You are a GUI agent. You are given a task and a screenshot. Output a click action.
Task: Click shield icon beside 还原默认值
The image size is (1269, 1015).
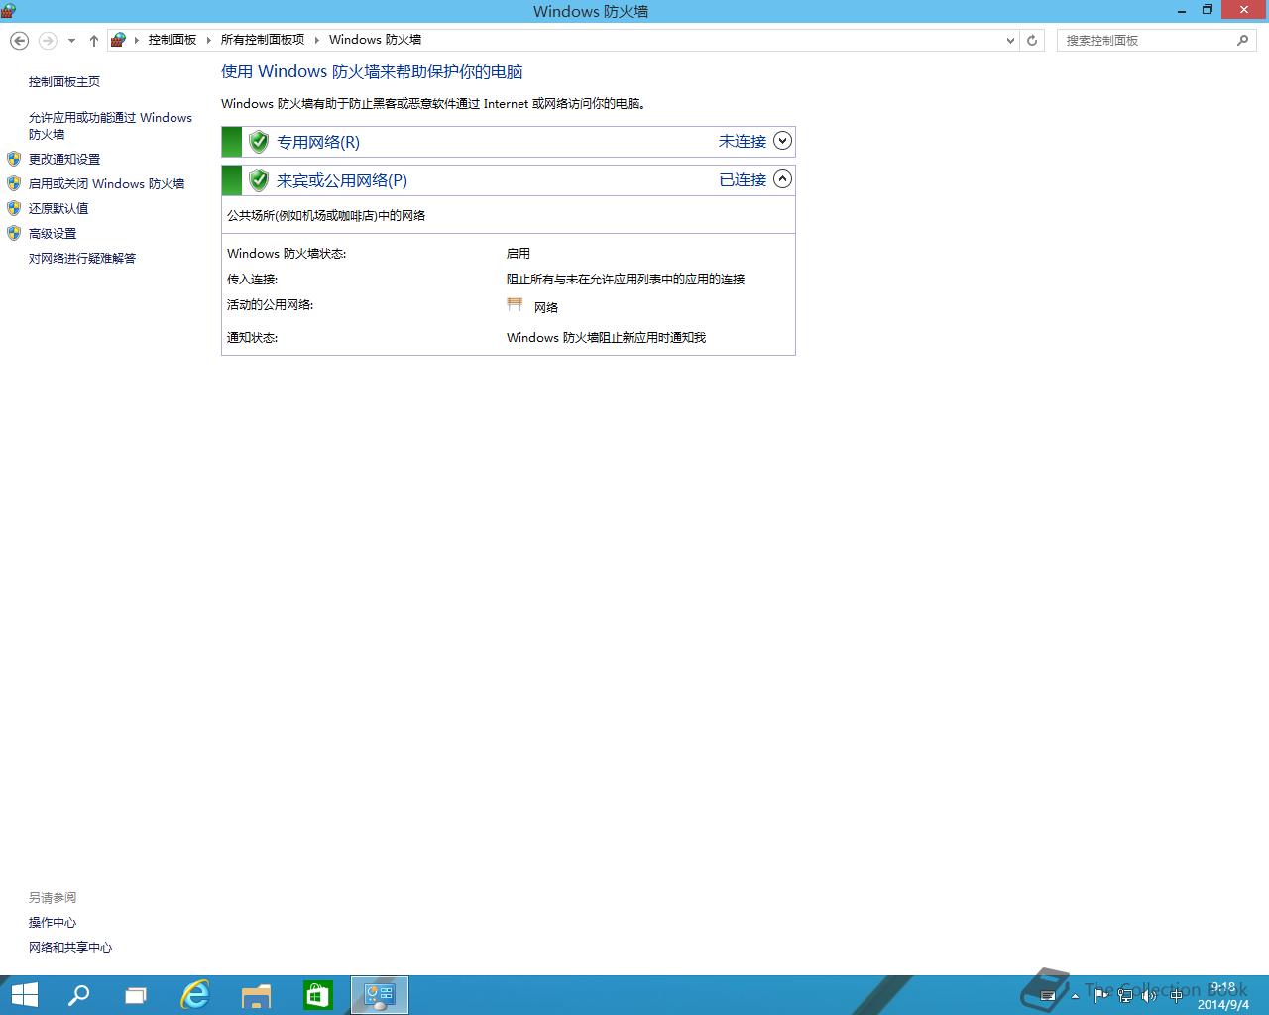pos(14,208)
